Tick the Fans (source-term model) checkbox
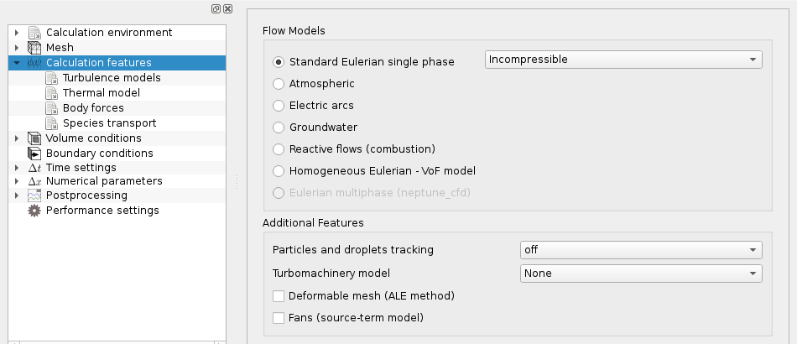The image size is (797, 344). tap(279, 318)
